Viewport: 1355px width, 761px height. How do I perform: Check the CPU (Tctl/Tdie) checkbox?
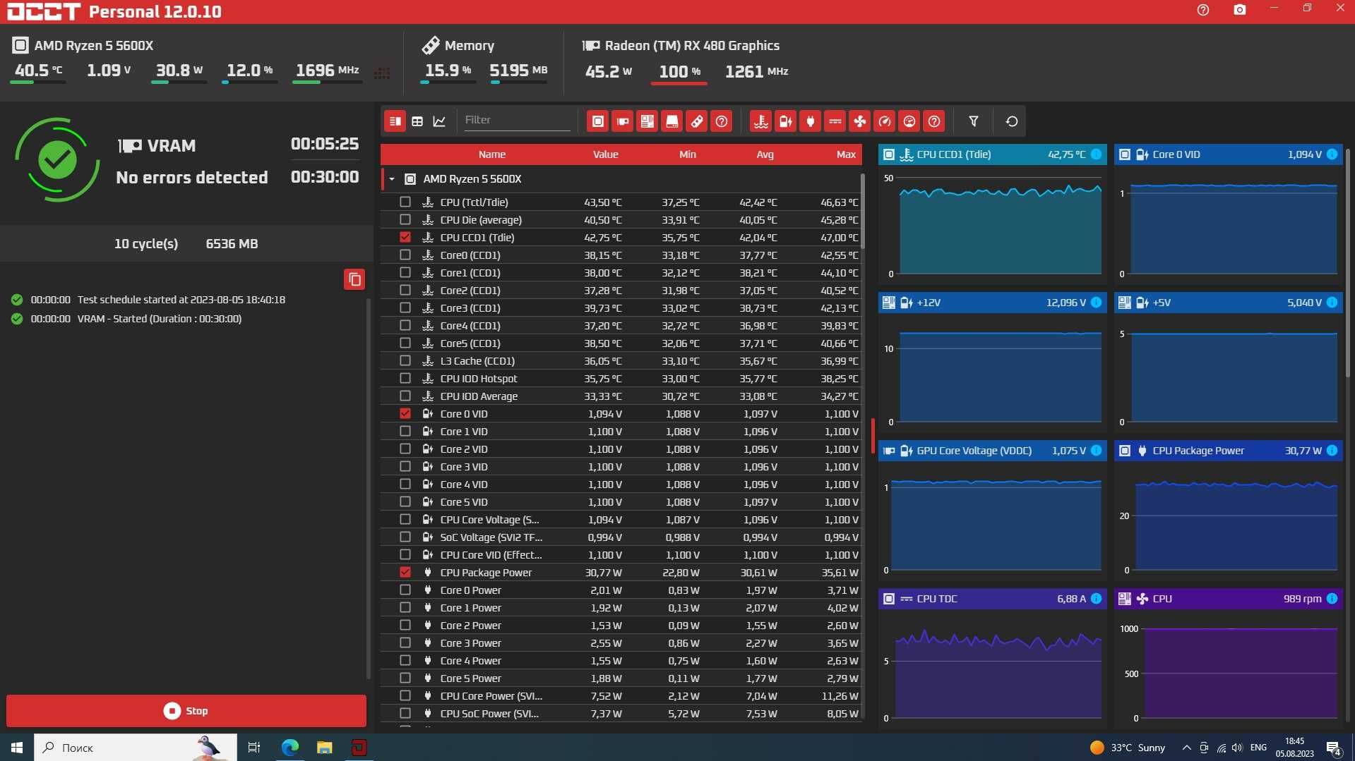click(405, 202)
